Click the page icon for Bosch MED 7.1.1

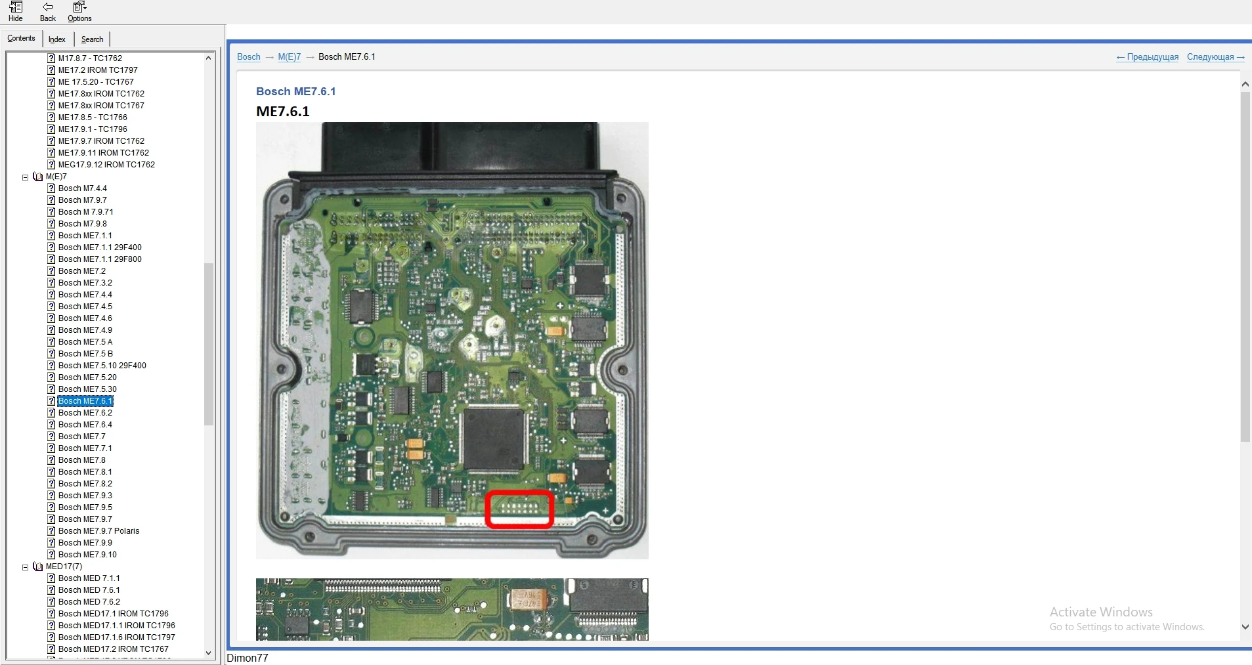coord(51,578)
